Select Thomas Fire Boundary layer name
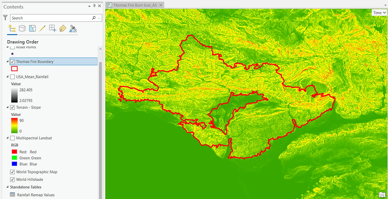388x199 pixels. coord(35,62)
